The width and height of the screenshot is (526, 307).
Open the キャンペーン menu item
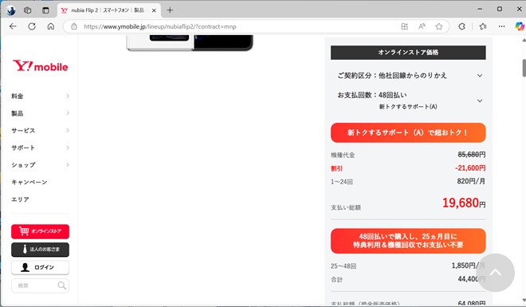coord(29,182)
